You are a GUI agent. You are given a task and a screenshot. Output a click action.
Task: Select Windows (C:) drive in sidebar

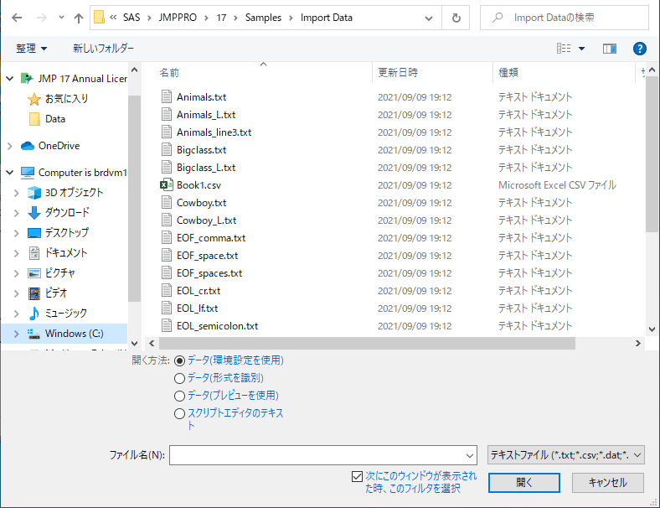(x=74, y=334)
